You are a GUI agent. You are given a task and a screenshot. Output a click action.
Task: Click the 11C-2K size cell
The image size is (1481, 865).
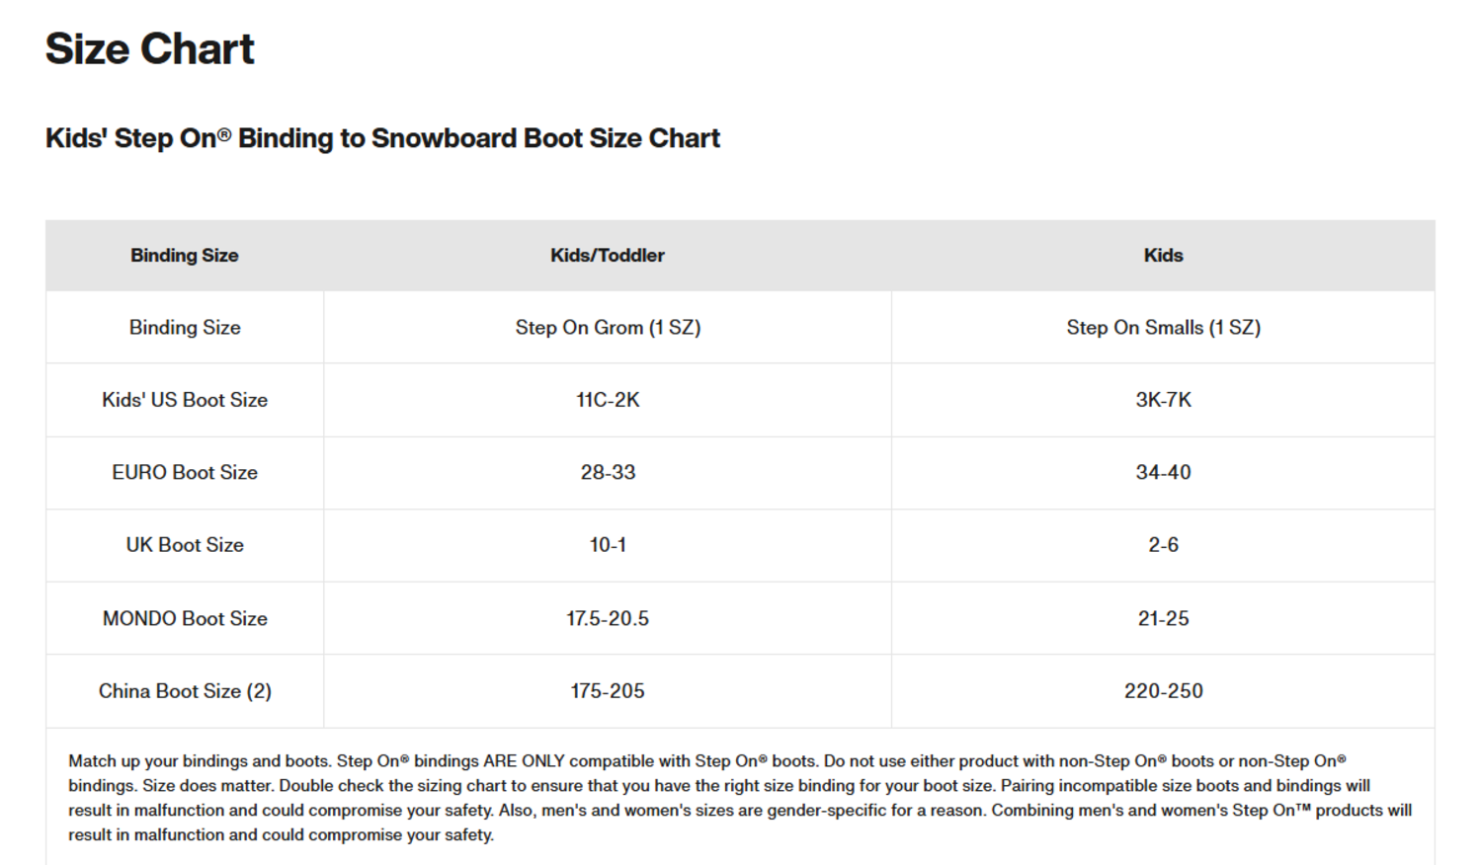(608, 400)
